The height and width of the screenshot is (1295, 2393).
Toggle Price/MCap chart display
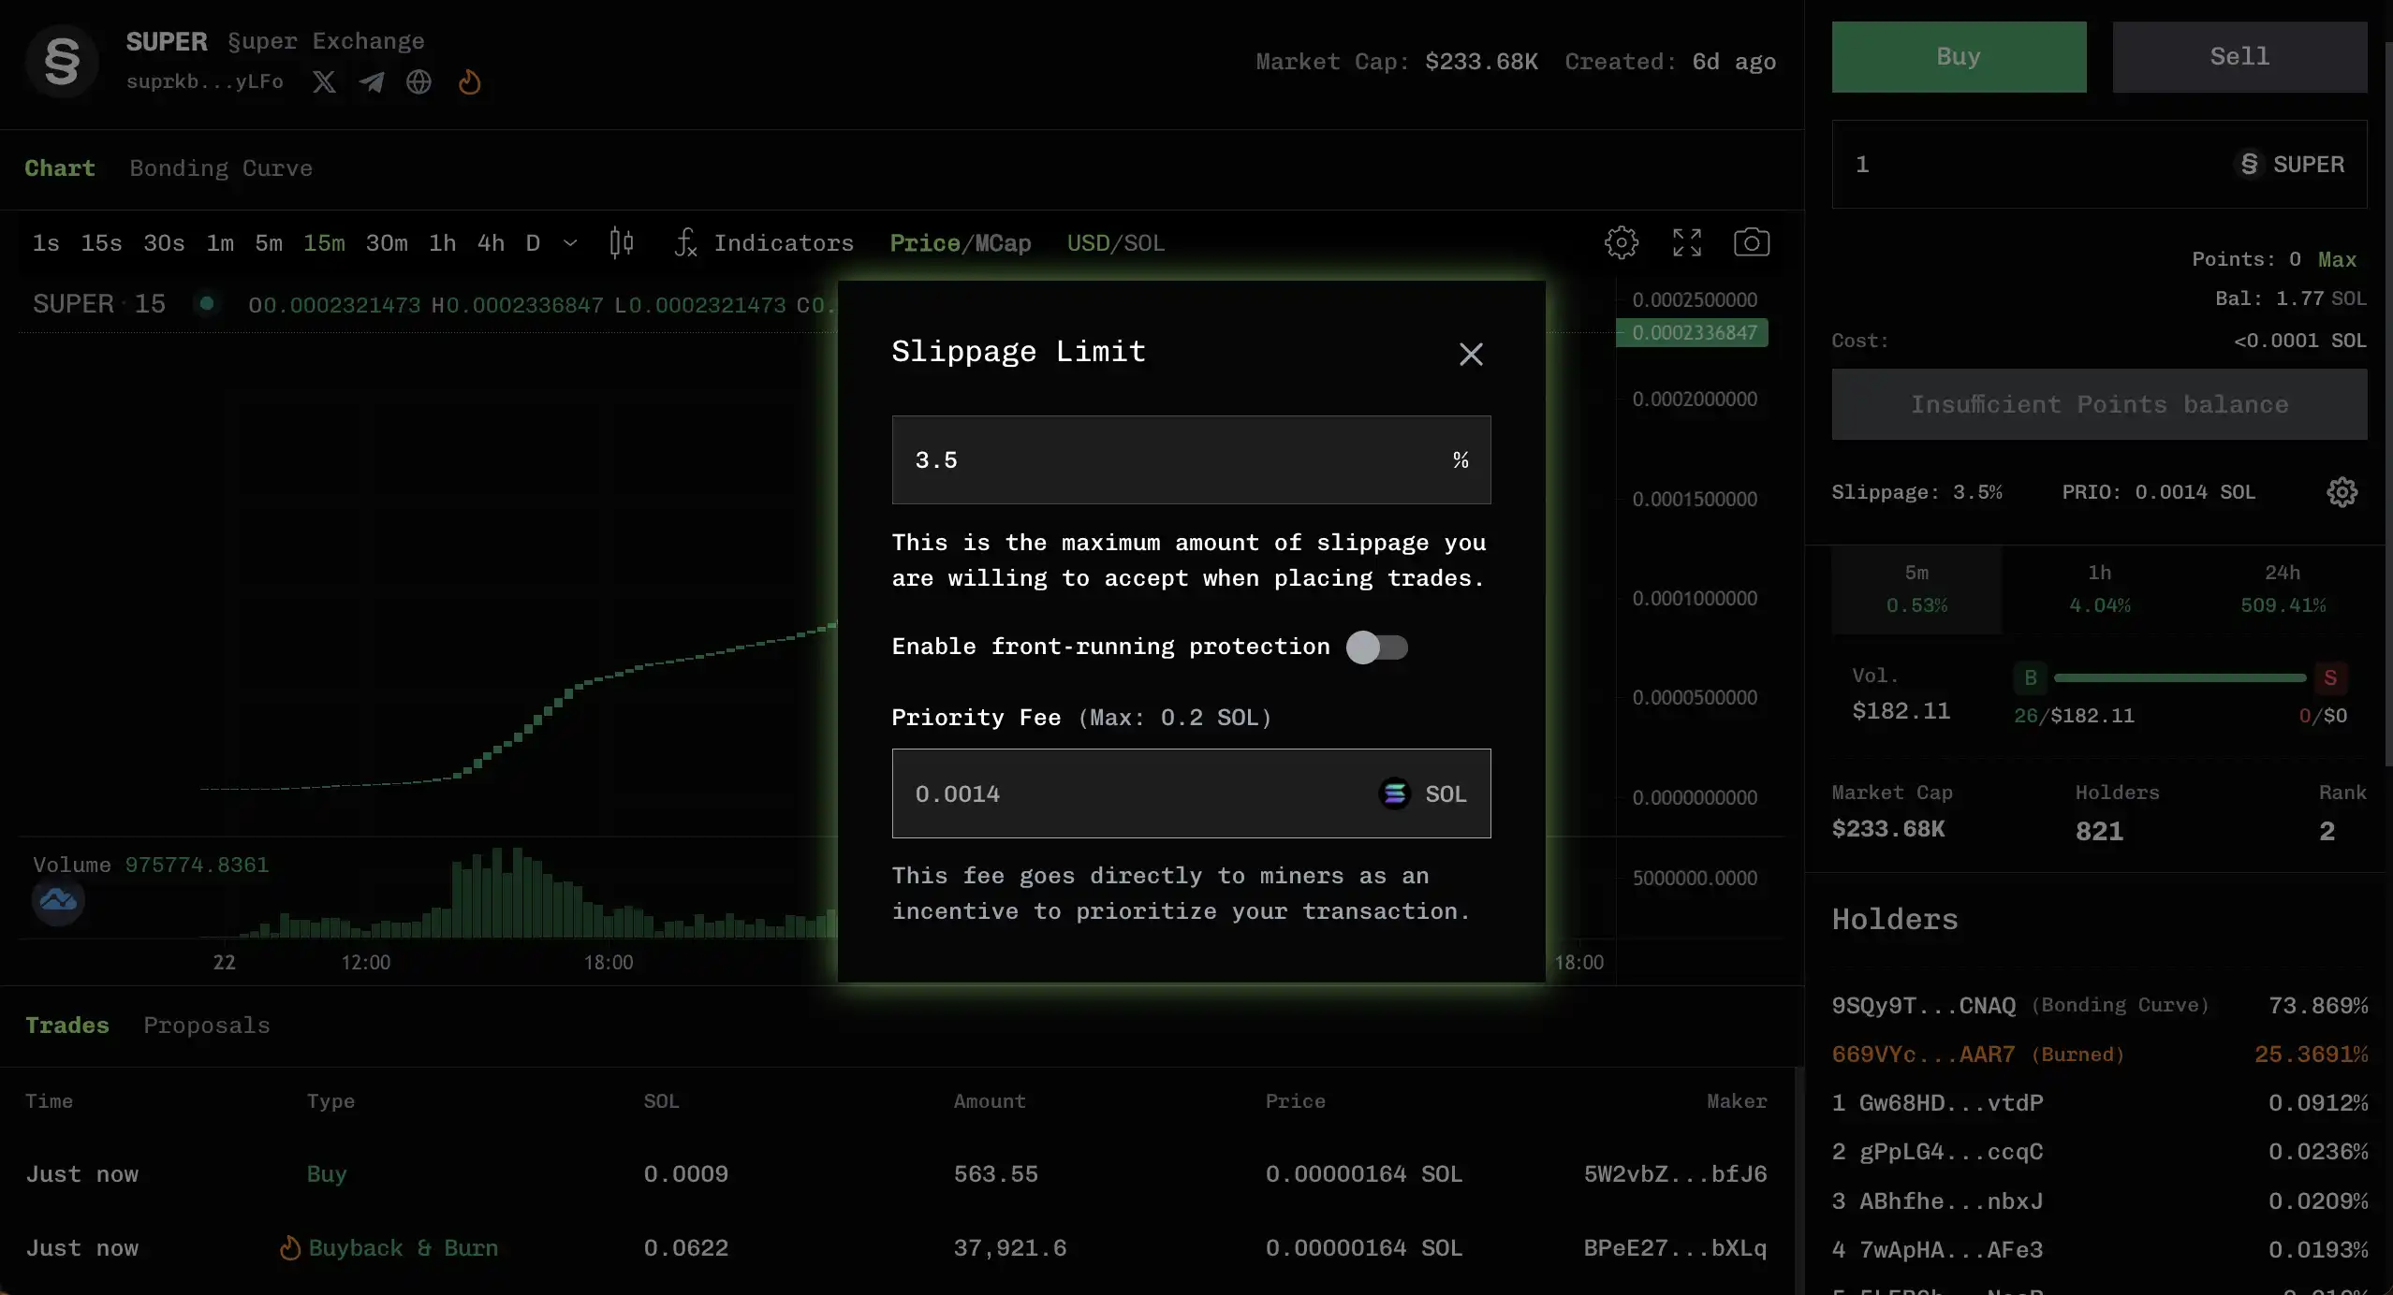point(960,243)
